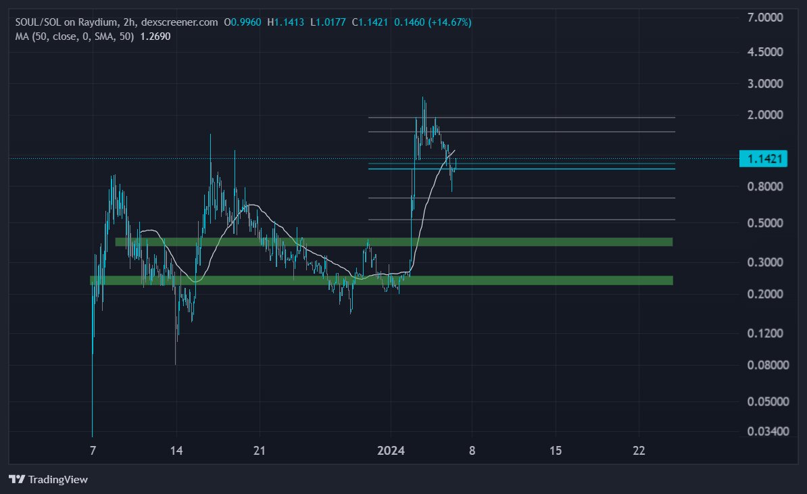Click the TradingView text link at bottom
Screen dimensions: 807x494
coord(60,479)
